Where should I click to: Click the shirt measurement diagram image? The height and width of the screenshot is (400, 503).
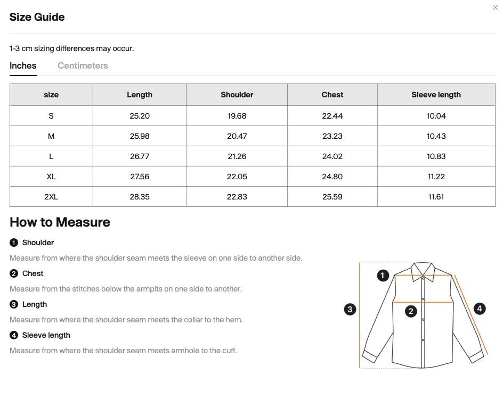pos(416,315)
